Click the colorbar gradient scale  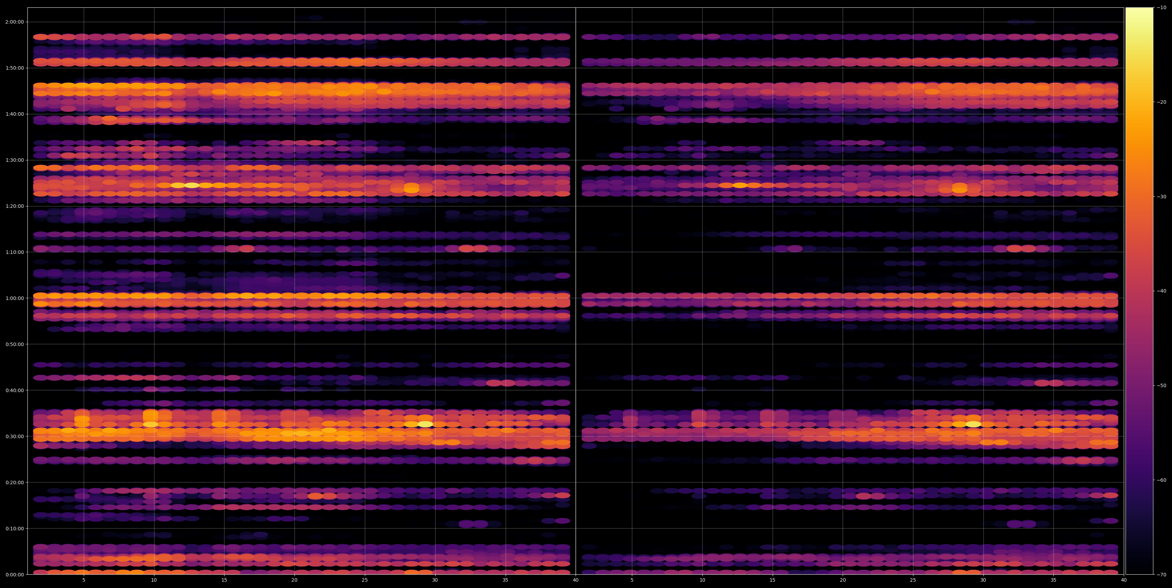tap(1139, 291)
